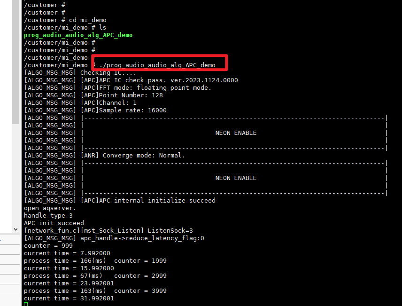Image resolution: width=402 pixels, height=306 pixels.
Task: Click the green prog_audio_audio_alg_APC_demo filename
Action: click(x=78, y=35)
